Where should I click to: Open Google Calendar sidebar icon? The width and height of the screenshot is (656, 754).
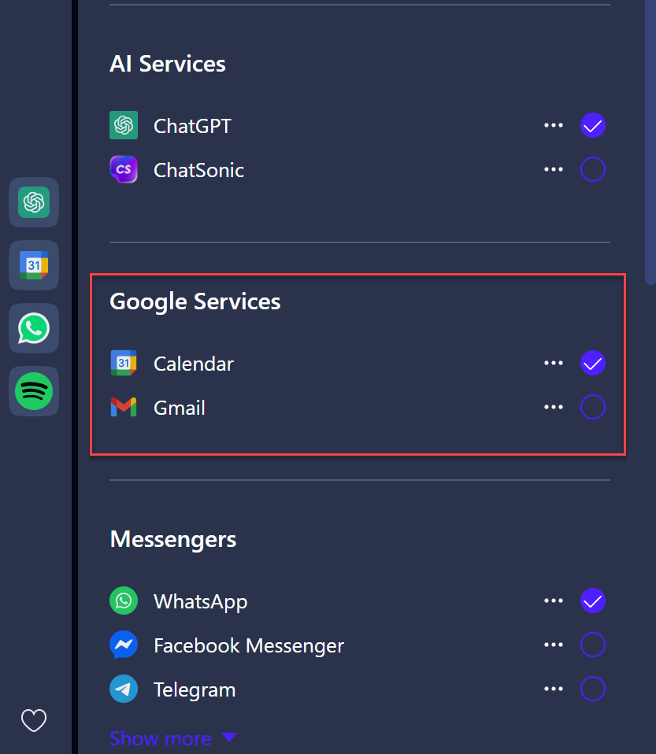tap(33, 265)
